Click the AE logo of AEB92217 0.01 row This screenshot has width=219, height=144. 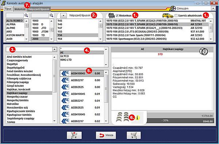coord(65,101)
